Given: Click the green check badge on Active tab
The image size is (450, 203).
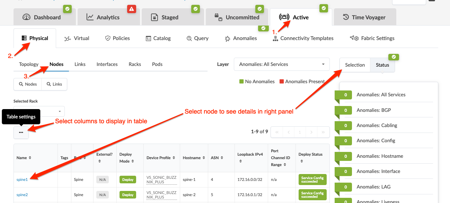Looking at the screenshot, I should [x=324, y=8].
